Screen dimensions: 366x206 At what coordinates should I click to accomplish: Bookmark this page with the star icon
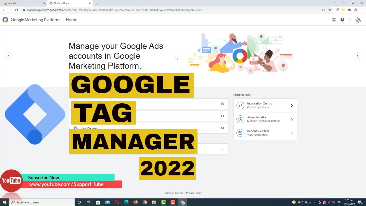(330, 10)
